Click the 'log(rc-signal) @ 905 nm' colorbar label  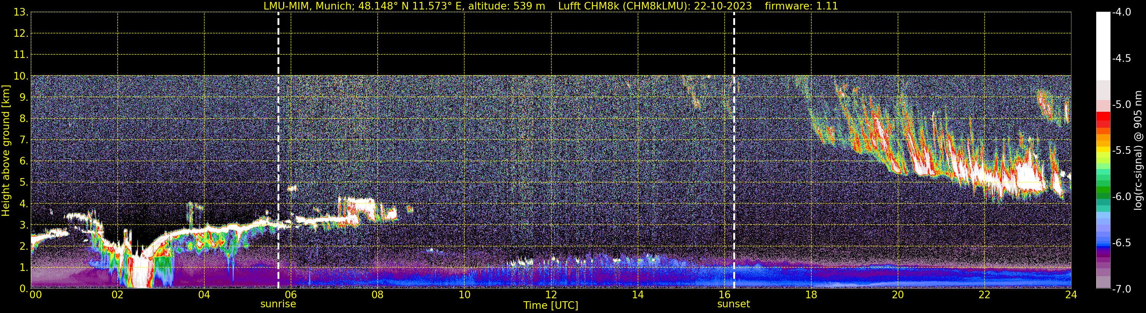click(x=1138, y=150)
